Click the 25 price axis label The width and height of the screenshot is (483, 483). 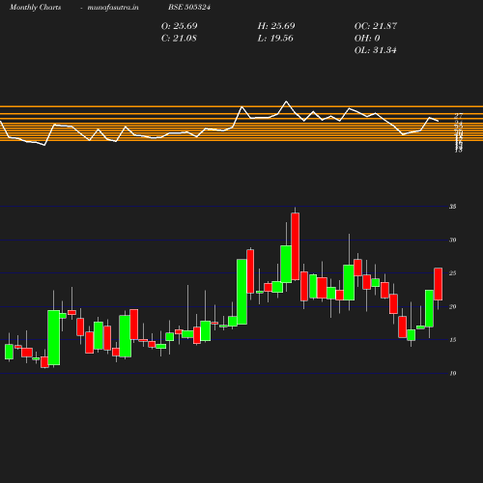453,273
